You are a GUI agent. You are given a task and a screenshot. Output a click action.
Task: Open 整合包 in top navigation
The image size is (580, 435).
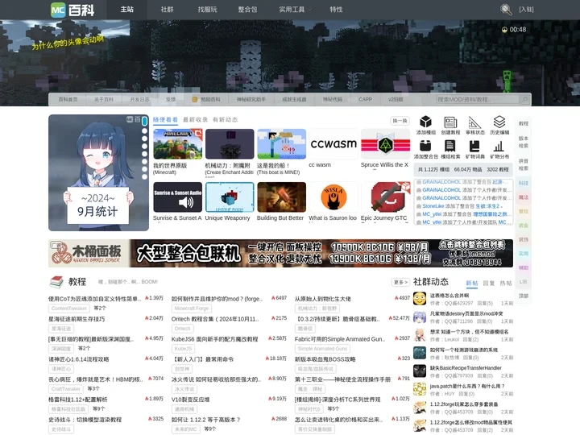tap(247, 10)
